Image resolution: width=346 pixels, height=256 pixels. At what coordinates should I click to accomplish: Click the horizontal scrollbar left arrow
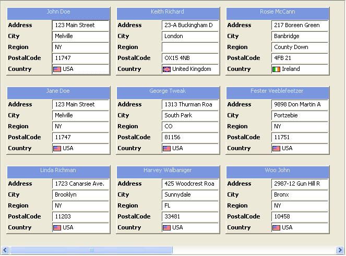click(x=5, y=250)
